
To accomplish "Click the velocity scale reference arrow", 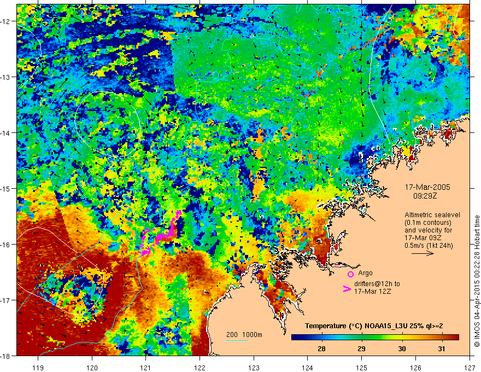I will pos(423,253).
